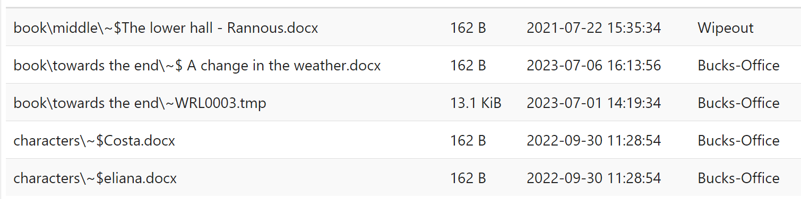Click the 13.1 KiB size value

click(x=476, y=103)
